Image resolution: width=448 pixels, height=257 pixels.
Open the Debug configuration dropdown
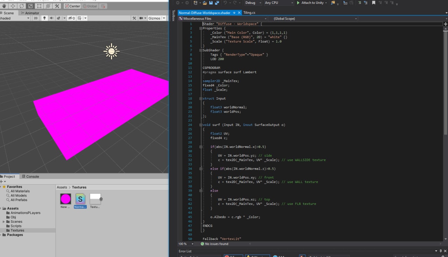(x=253, y=3)
